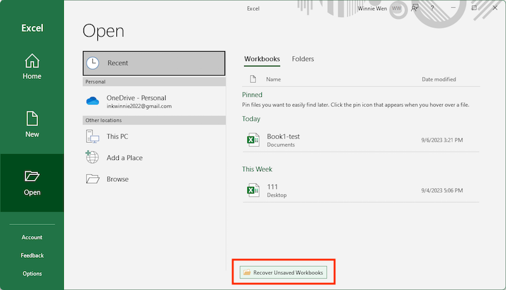Open the Book1-test workbook
The height and width of the screenshot is (290, 506).
(x=361, y=140)
